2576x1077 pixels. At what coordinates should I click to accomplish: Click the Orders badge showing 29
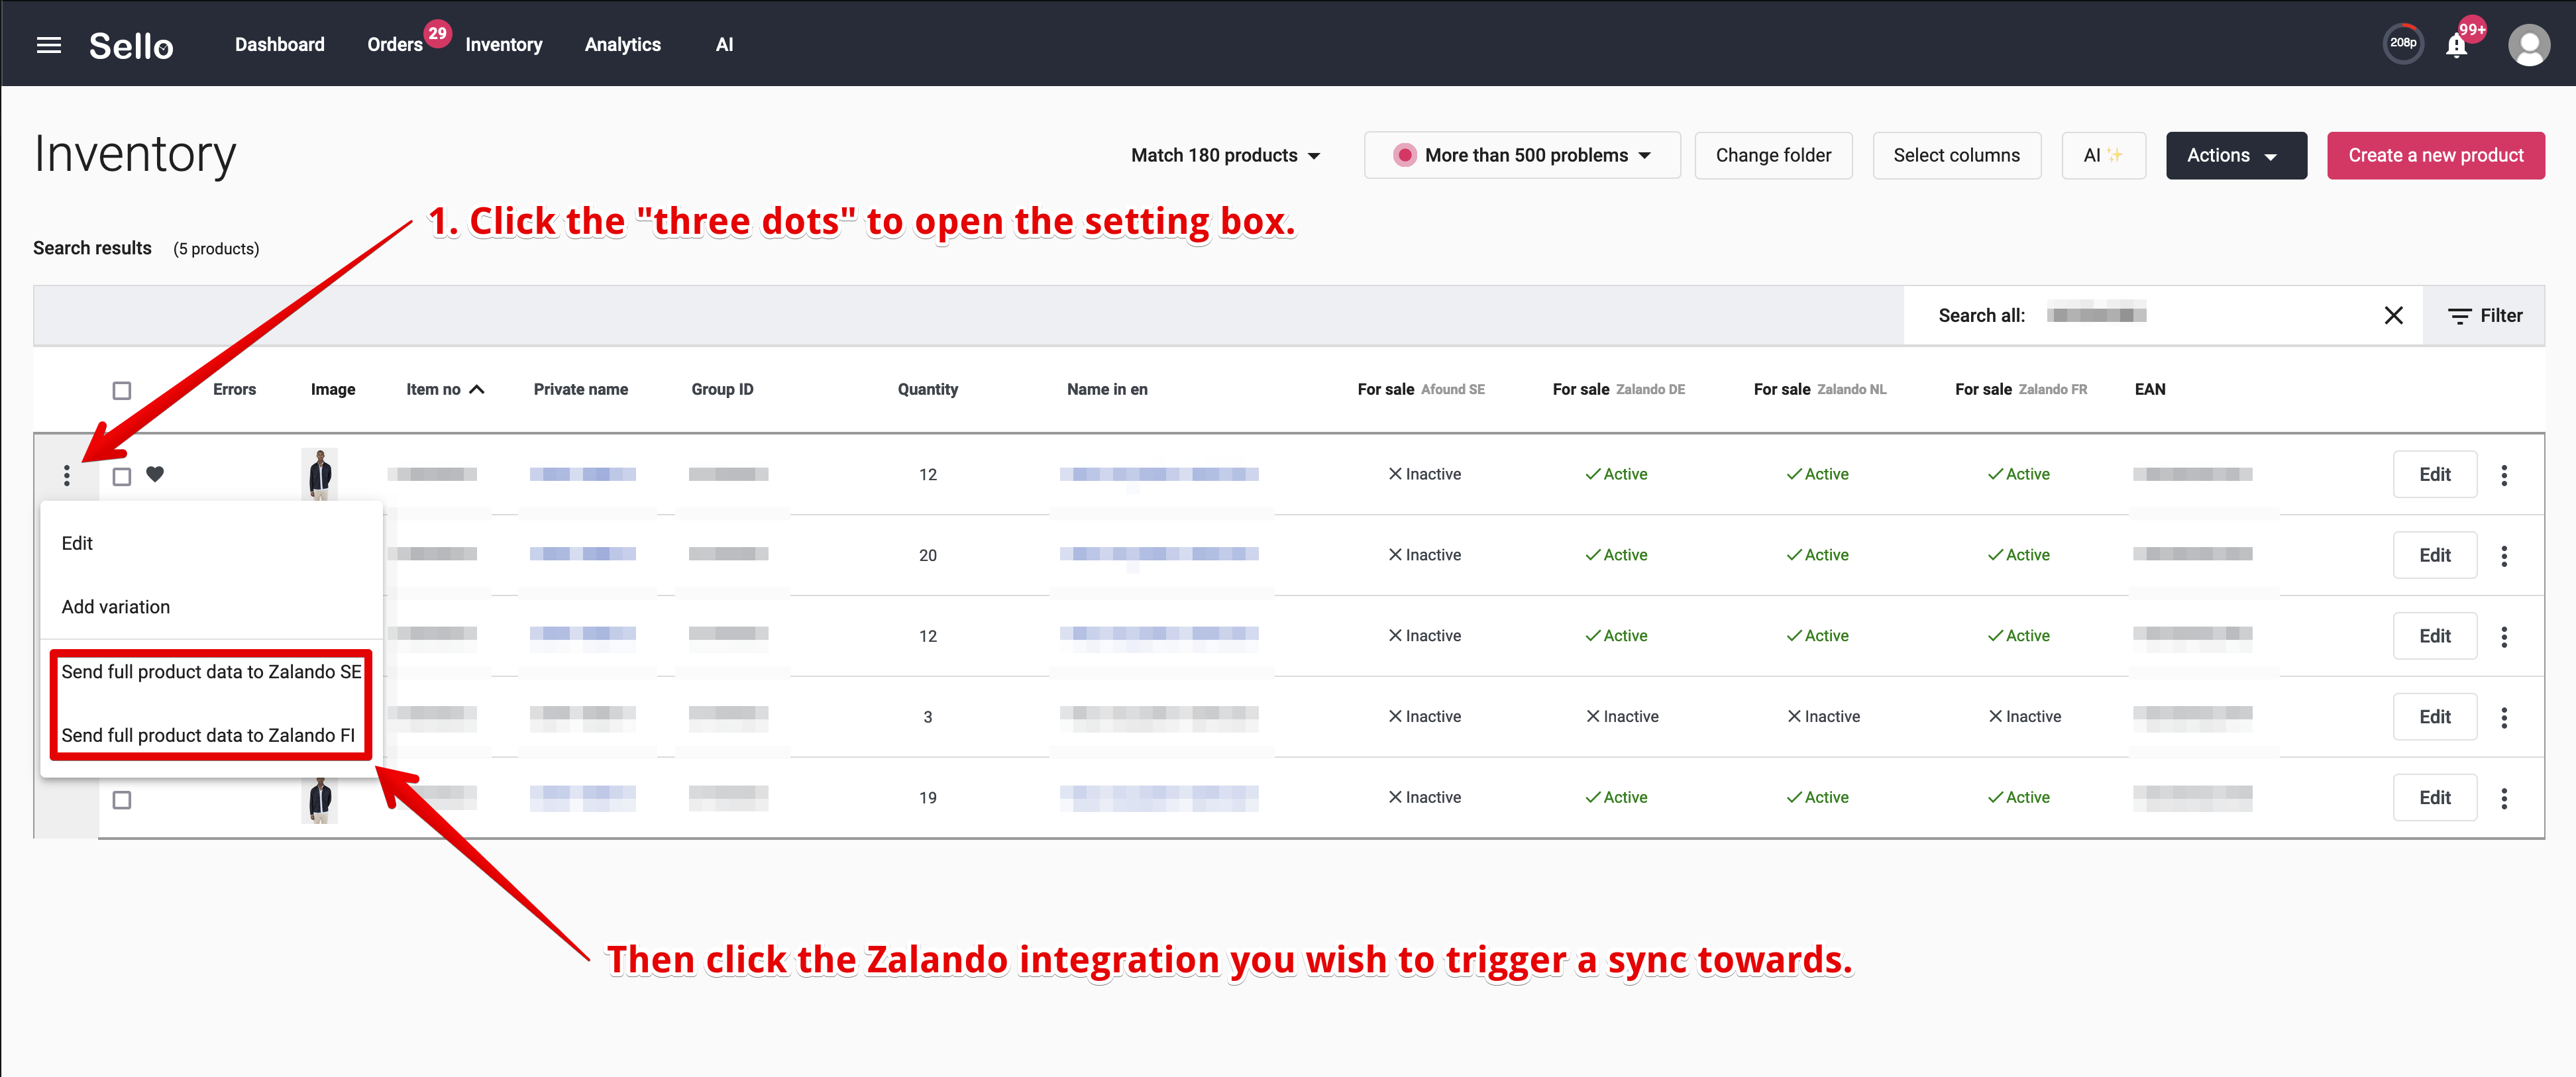click(x=437, y=33)
